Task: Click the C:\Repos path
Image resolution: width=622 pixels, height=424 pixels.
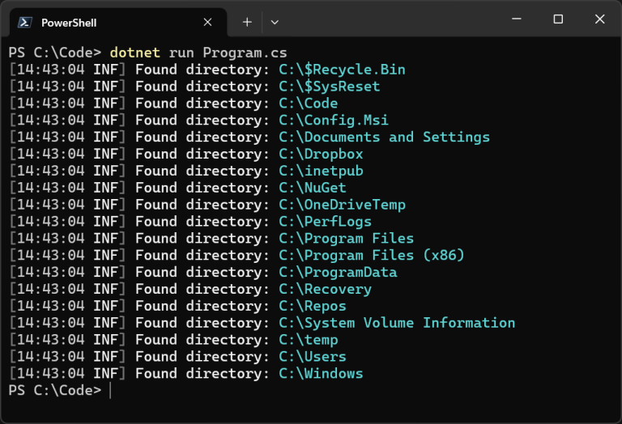Action: [x=313, y=307]
